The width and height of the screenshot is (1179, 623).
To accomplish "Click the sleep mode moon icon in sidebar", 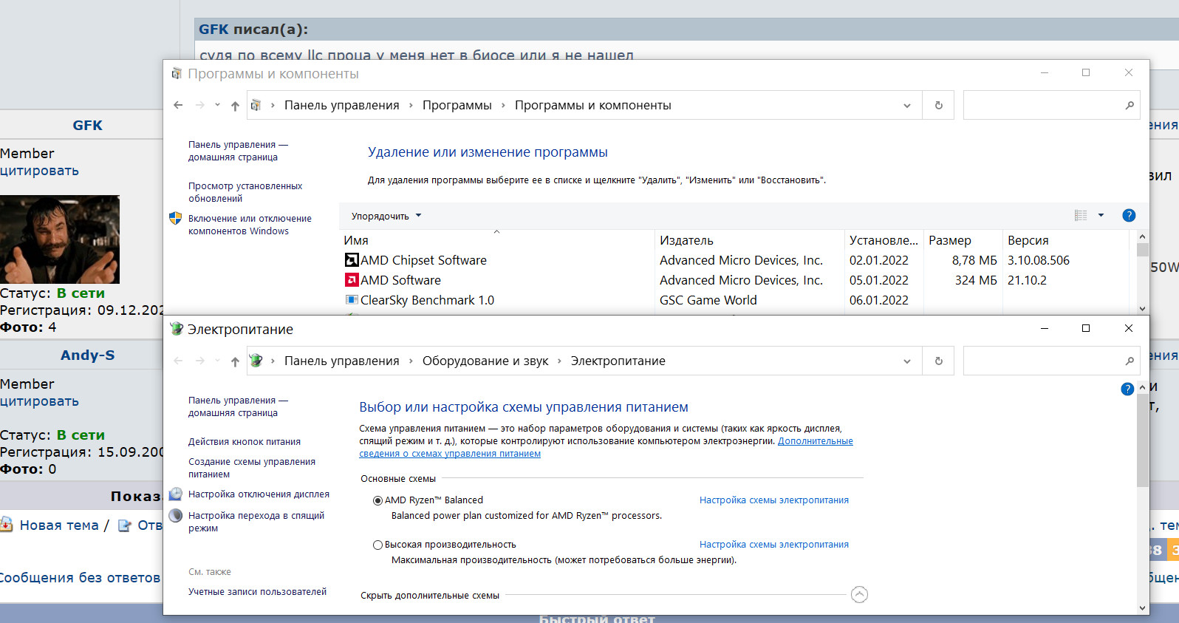I will pyautogui.click(x=175, y=515).
